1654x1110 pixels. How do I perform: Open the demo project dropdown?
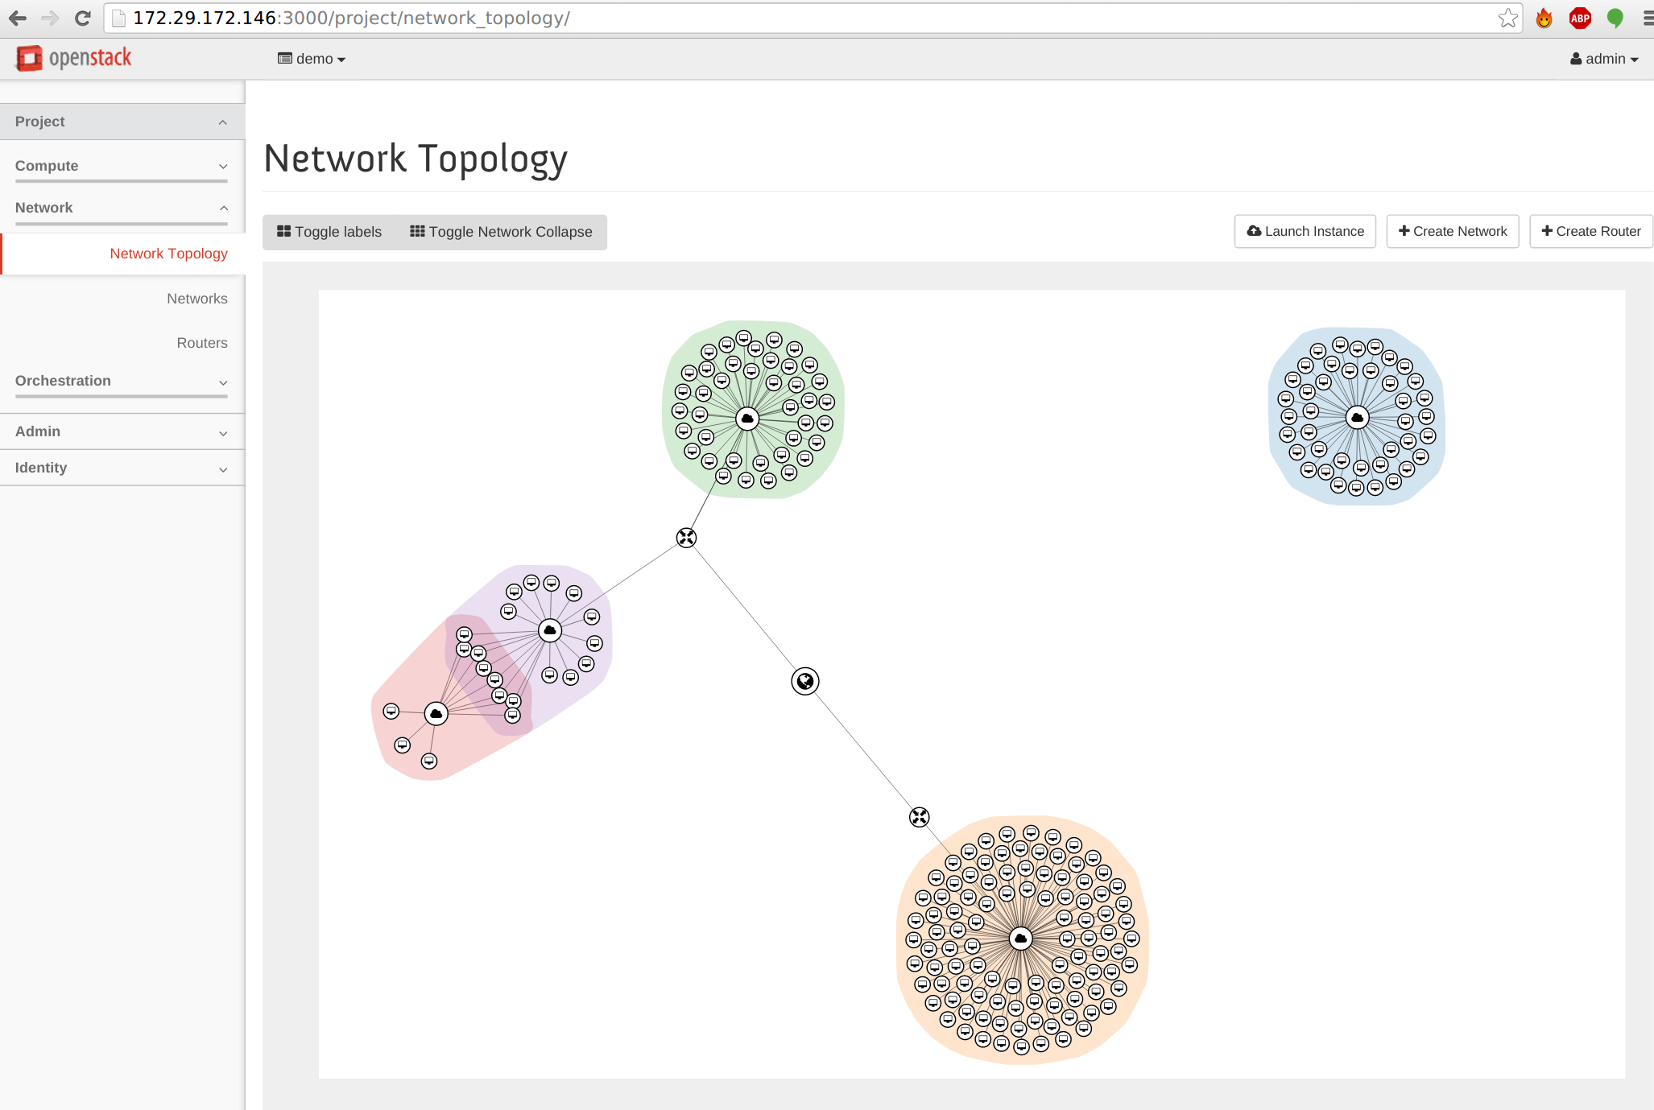(312, 59)
